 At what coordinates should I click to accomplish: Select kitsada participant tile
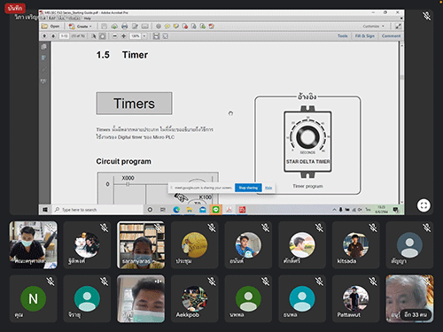coord(356,245)
